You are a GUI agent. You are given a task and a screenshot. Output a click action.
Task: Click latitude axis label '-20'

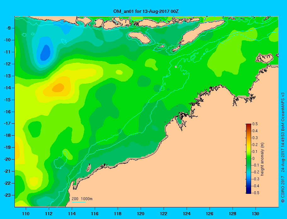pos(7,159)
